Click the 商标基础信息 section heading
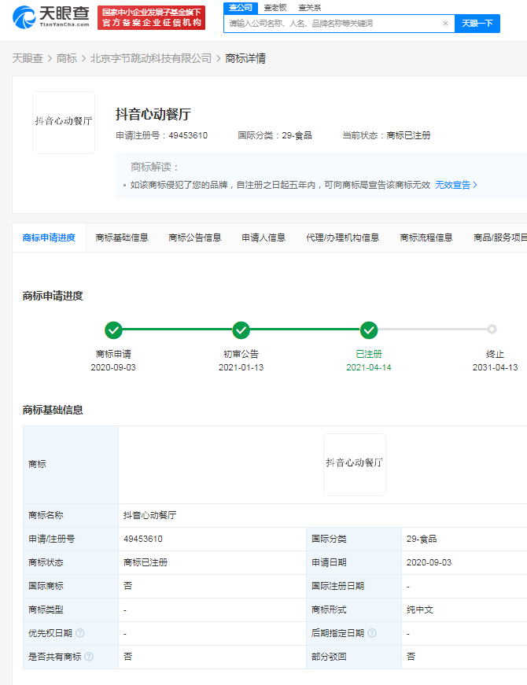The height and width of the screenshot is (685, 527). point(53,410)
